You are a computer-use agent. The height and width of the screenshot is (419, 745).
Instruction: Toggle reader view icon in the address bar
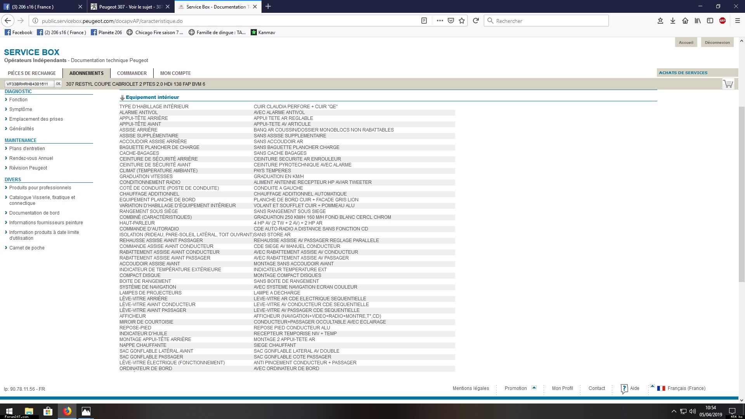424,21
